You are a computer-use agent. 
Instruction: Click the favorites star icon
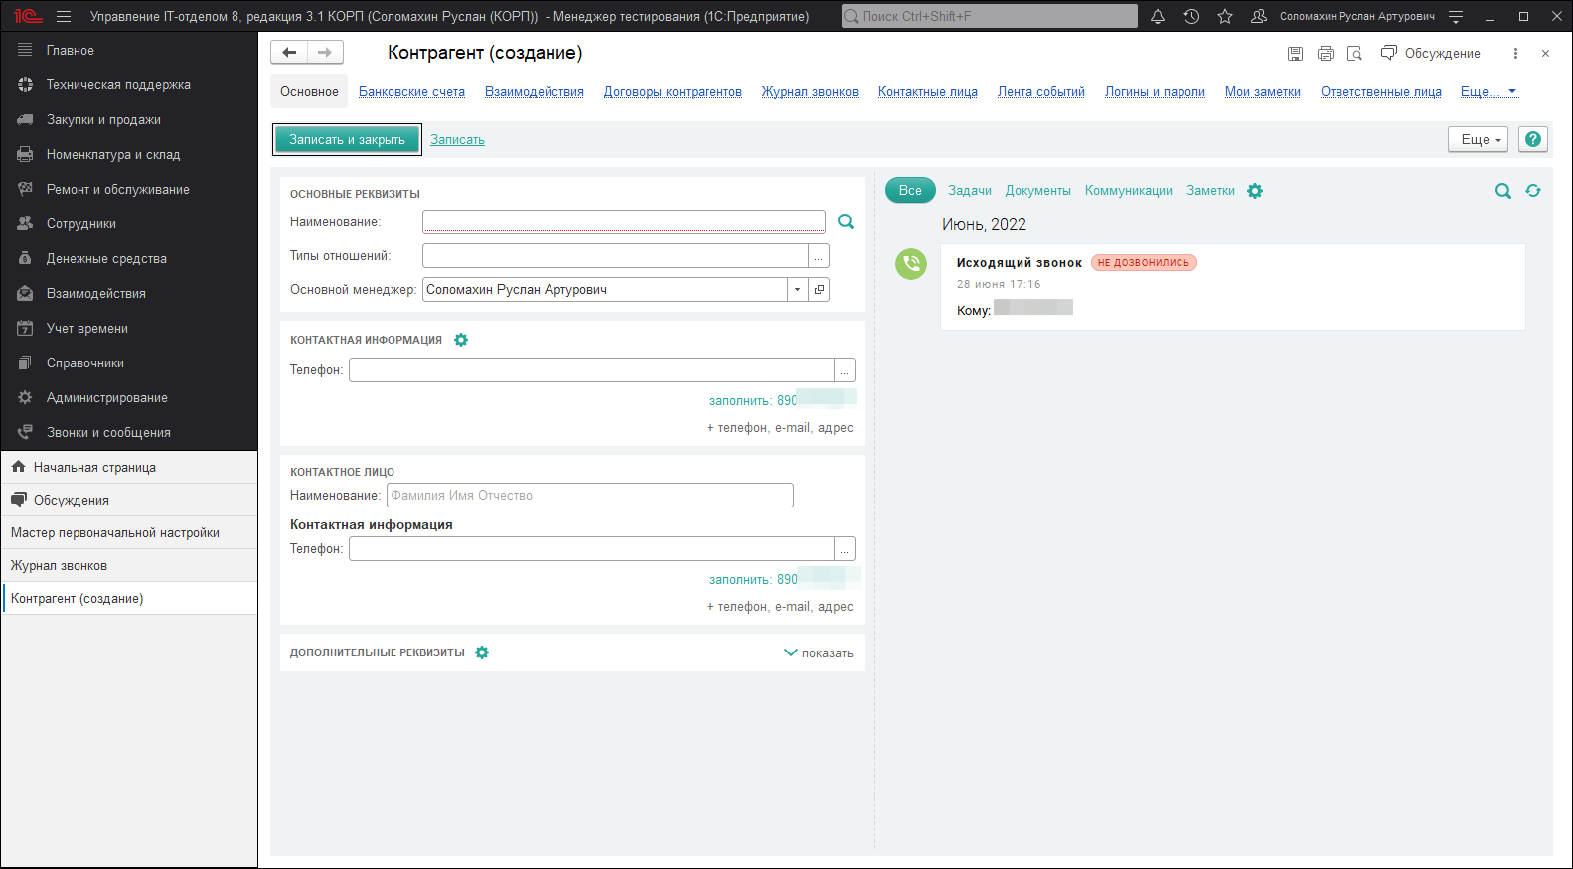click(1225, 16)
